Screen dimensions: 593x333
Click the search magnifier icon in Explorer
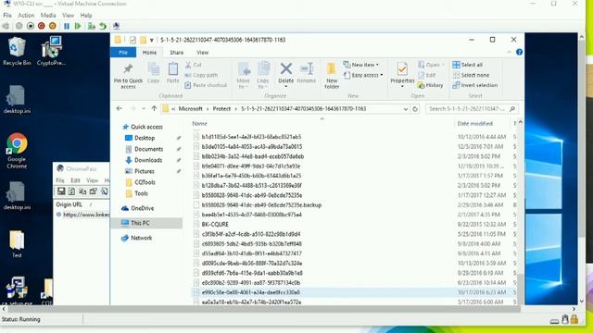(512, 109)
